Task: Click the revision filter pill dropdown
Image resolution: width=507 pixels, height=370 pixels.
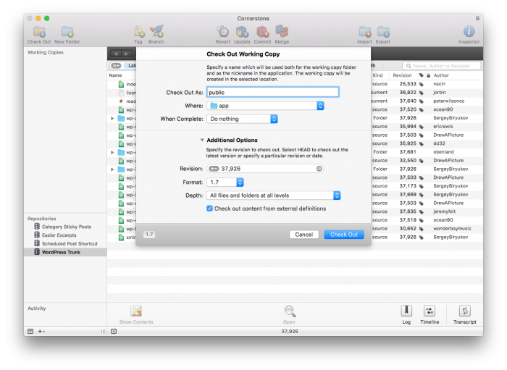Action: click(x=116, y=66)
